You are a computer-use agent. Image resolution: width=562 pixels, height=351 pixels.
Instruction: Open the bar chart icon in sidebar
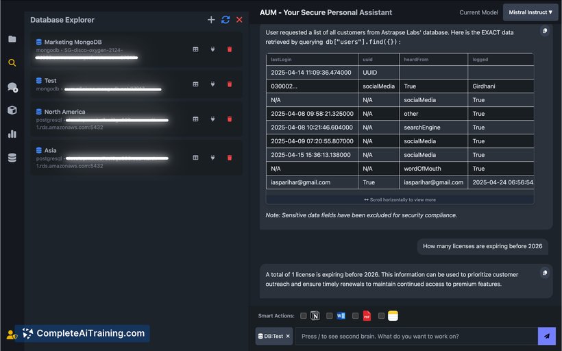pyautogui.click(x=12, y=134)
